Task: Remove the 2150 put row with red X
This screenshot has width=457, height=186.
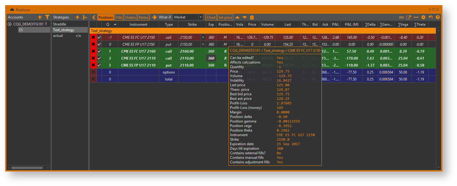Action: point(93,44)
